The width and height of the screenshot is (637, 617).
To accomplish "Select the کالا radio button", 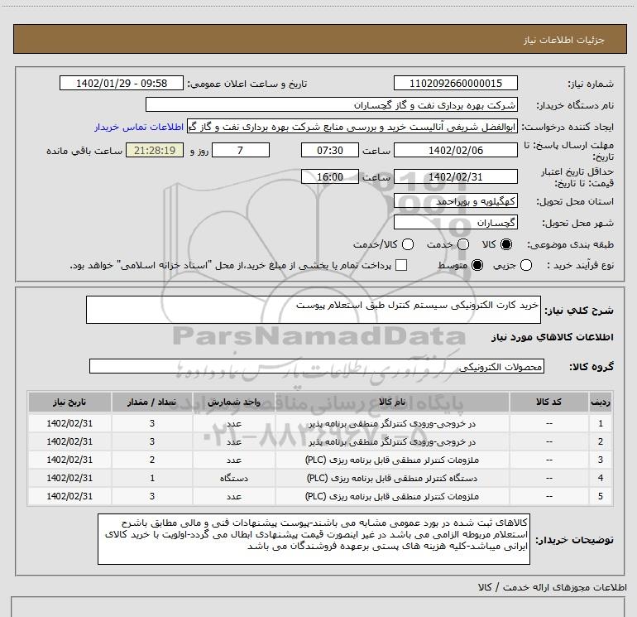I will (506, 244).
